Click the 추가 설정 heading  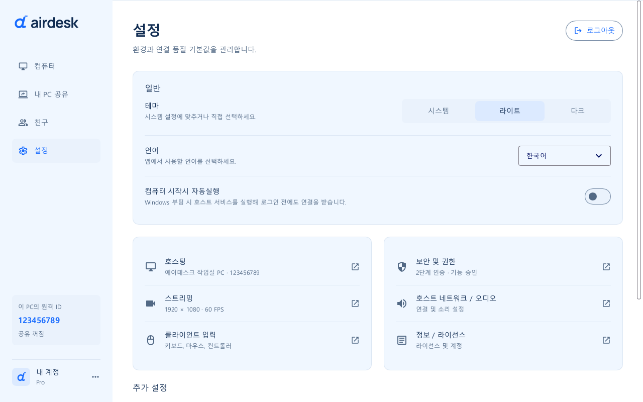click(150, 387)
